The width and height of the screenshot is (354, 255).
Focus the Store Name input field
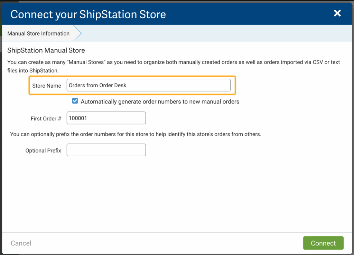pyautogui.click(x=148, y=85)
